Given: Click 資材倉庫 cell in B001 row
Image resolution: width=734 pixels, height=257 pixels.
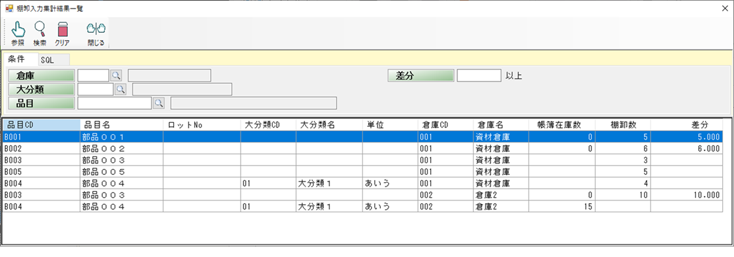Looking at the screenshot, I should (x=500, y=137).
